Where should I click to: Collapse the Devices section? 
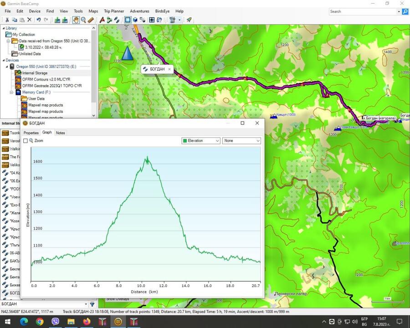[x=3, y=60]
